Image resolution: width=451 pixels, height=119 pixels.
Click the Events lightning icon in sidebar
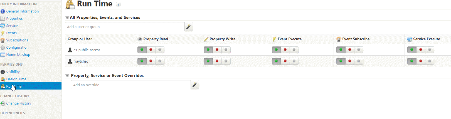tap(3, 33)
